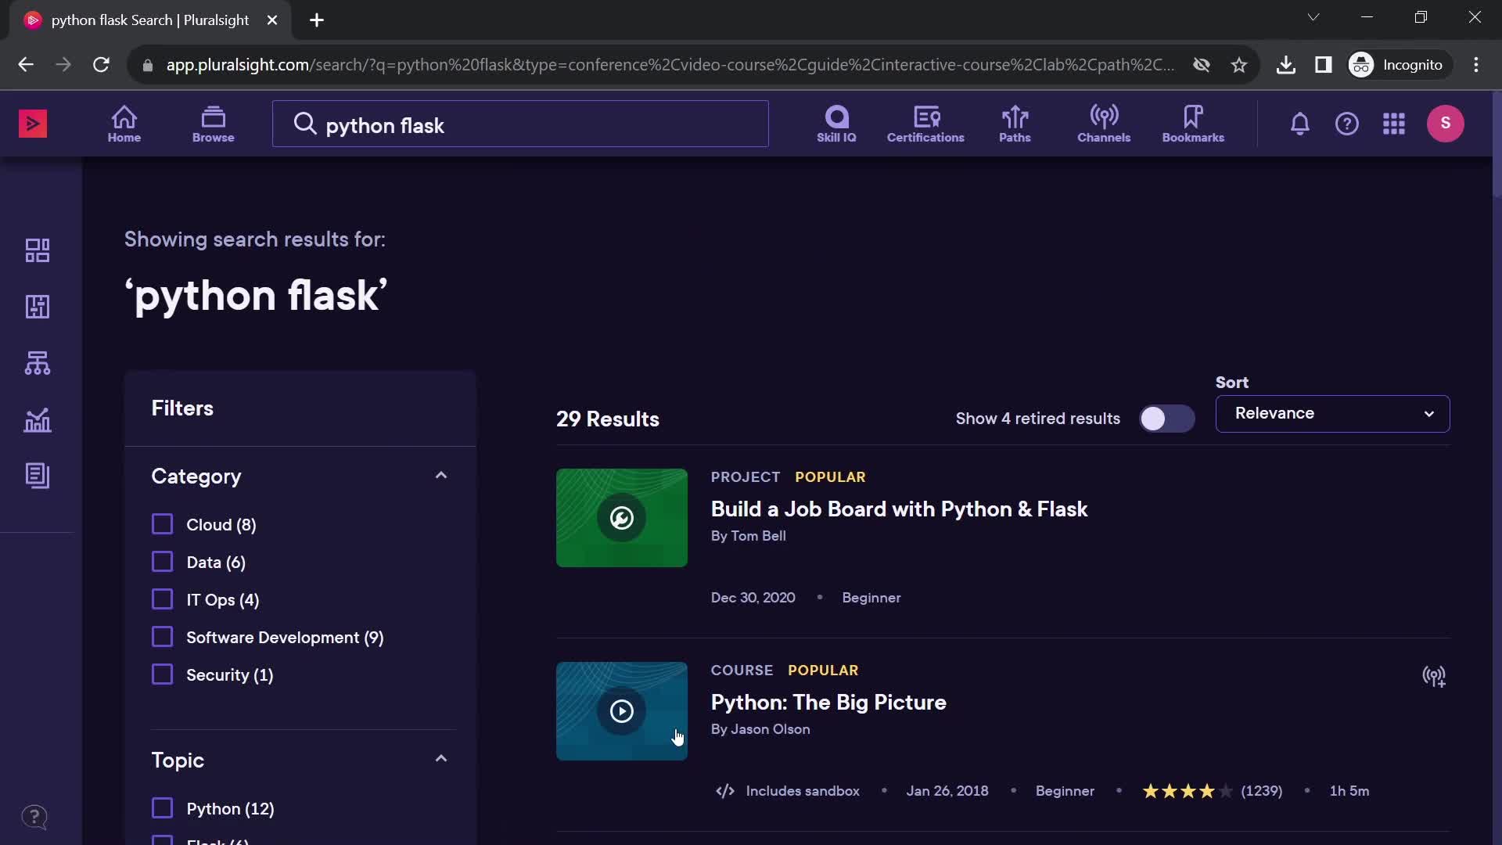Open Bookmarks section

(1191, 123)
